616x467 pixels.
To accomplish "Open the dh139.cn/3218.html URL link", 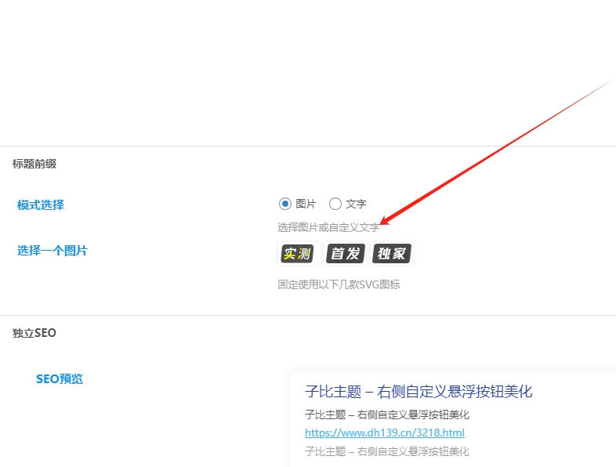I will (385, 433).
